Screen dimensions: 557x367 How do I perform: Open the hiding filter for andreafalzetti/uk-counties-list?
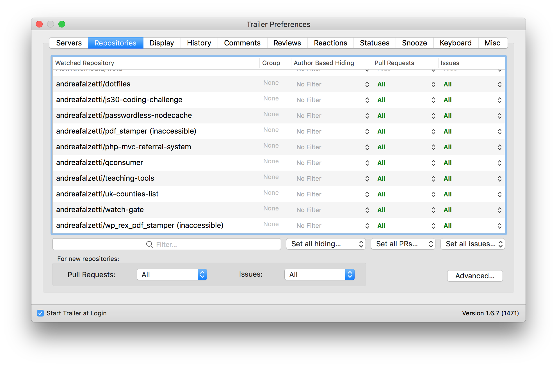coord(333,194)
